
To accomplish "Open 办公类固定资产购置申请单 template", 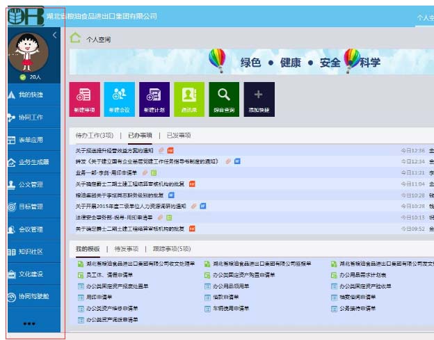I will 244,275.
